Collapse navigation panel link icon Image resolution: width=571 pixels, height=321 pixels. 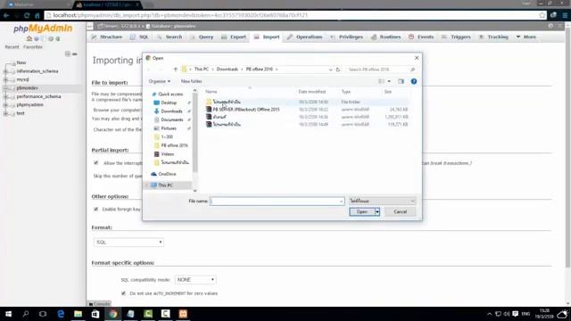pyautogui.click(x=68, y=53)
